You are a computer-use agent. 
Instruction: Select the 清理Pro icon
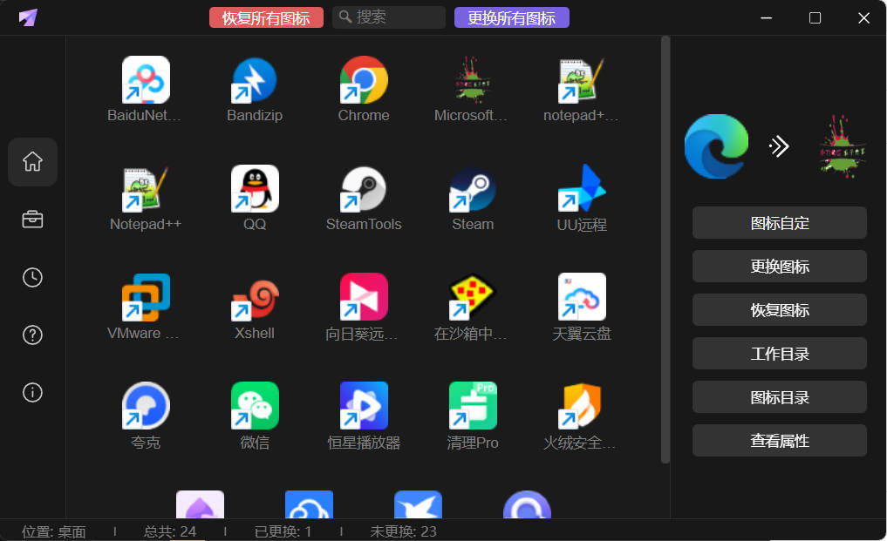(472, 407)
